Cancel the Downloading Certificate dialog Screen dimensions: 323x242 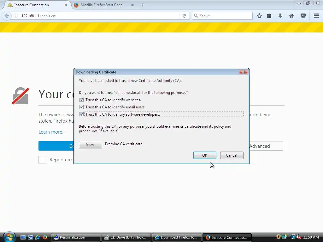(x=232, y=155)
